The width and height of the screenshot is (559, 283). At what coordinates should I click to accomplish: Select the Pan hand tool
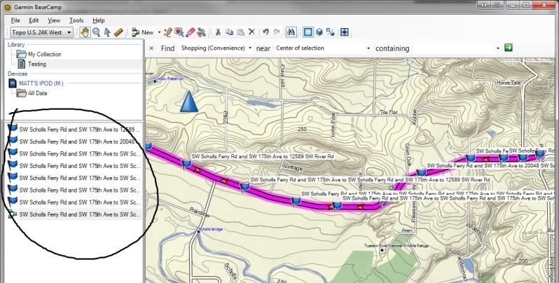pyautogui.click(x=85, y=32)
